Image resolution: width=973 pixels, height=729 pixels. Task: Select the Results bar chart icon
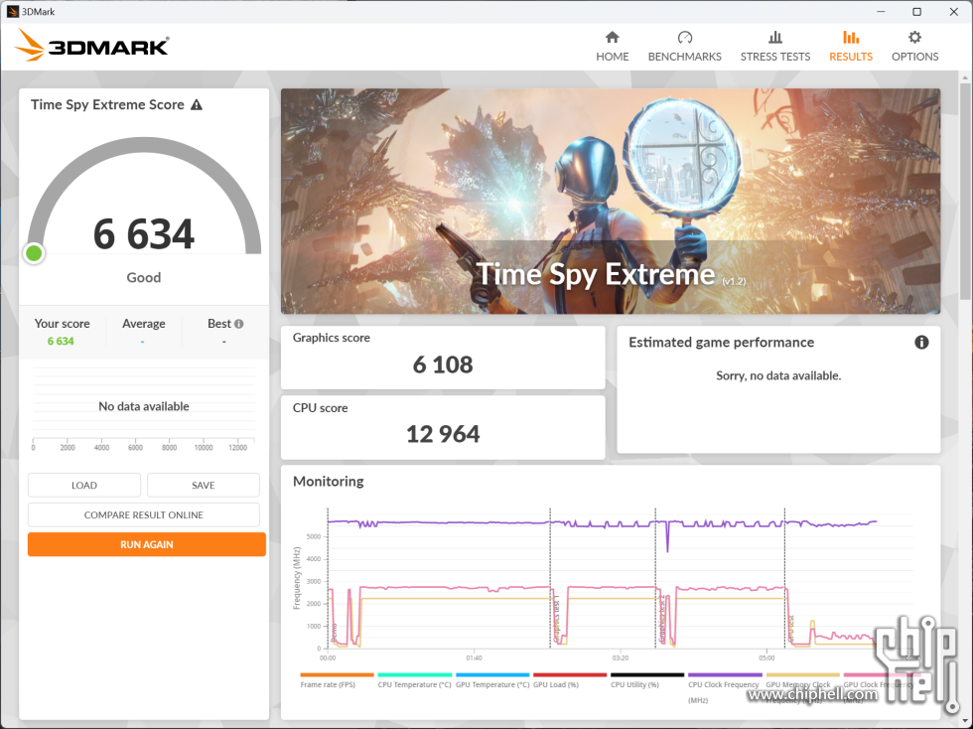click(x=851, y=38)
